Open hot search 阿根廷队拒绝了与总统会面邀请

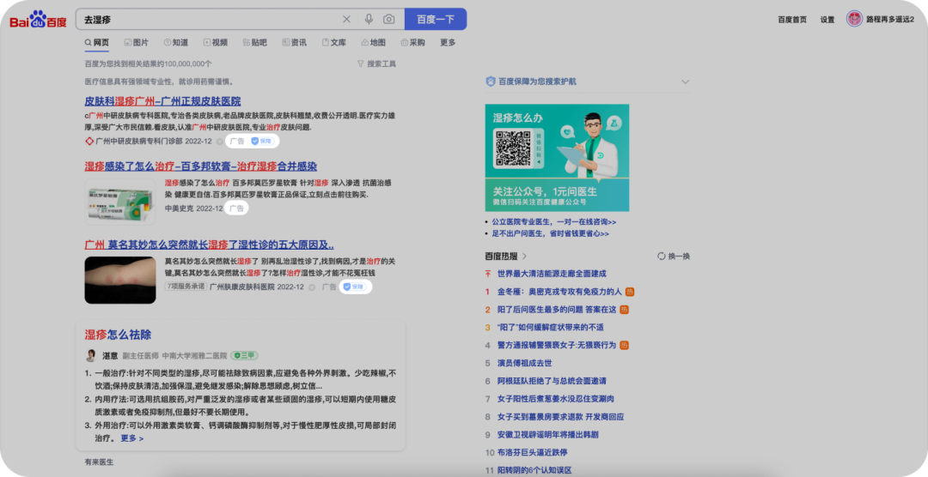click(552, 381)
